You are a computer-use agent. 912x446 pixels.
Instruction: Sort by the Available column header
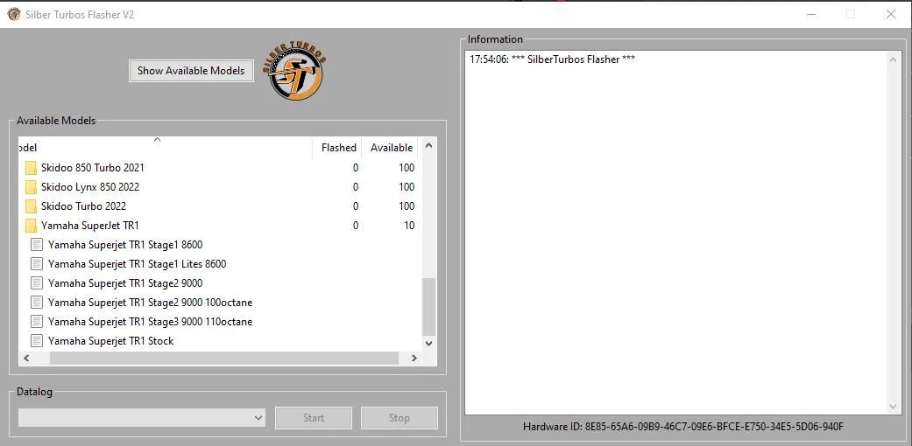pos(391,148)
